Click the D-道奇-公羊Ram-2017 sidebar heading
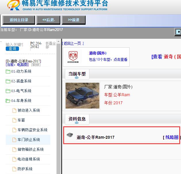 (x=24, y=61)
